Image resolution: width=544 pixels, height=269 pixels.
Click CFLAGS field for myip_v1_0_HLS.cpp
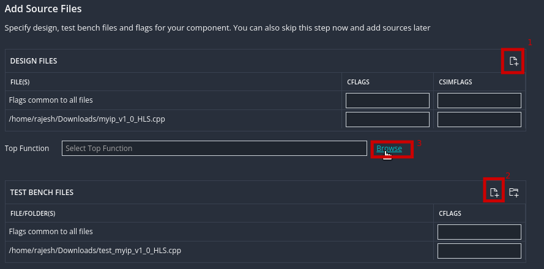(x=387, y=119)
